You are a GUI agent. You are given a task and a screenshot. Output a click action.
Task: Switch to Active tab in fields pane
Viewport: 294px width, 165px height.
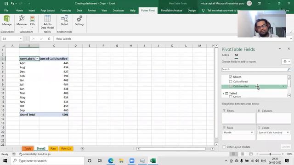226,55
